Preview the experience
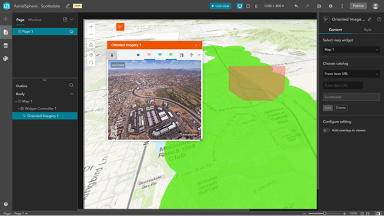 click(331, 6)
